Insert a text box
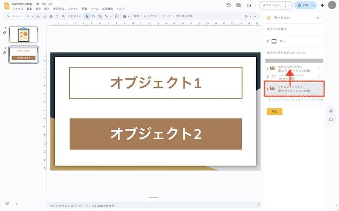The width and height of the screenshot is (339, 211). coord(93,16)
